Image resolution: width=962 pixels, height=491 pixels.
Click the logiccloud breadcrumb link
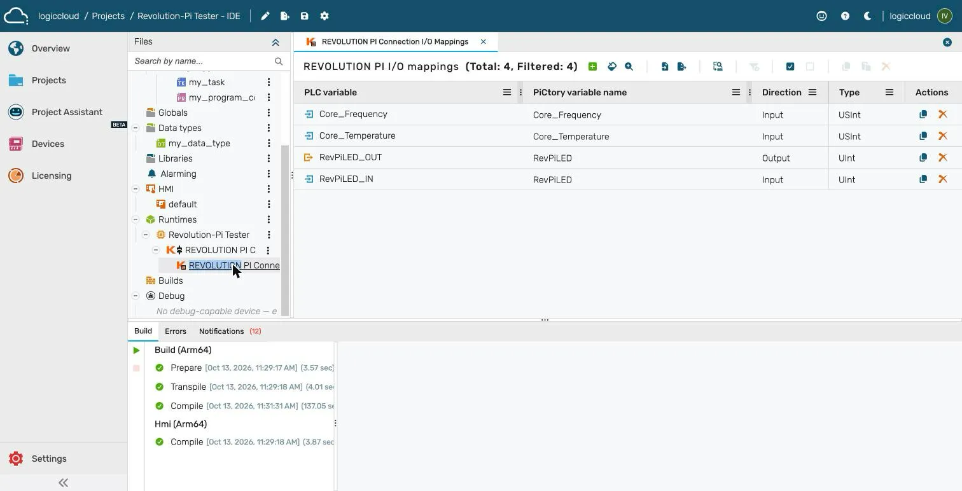(x=58, y=16)
